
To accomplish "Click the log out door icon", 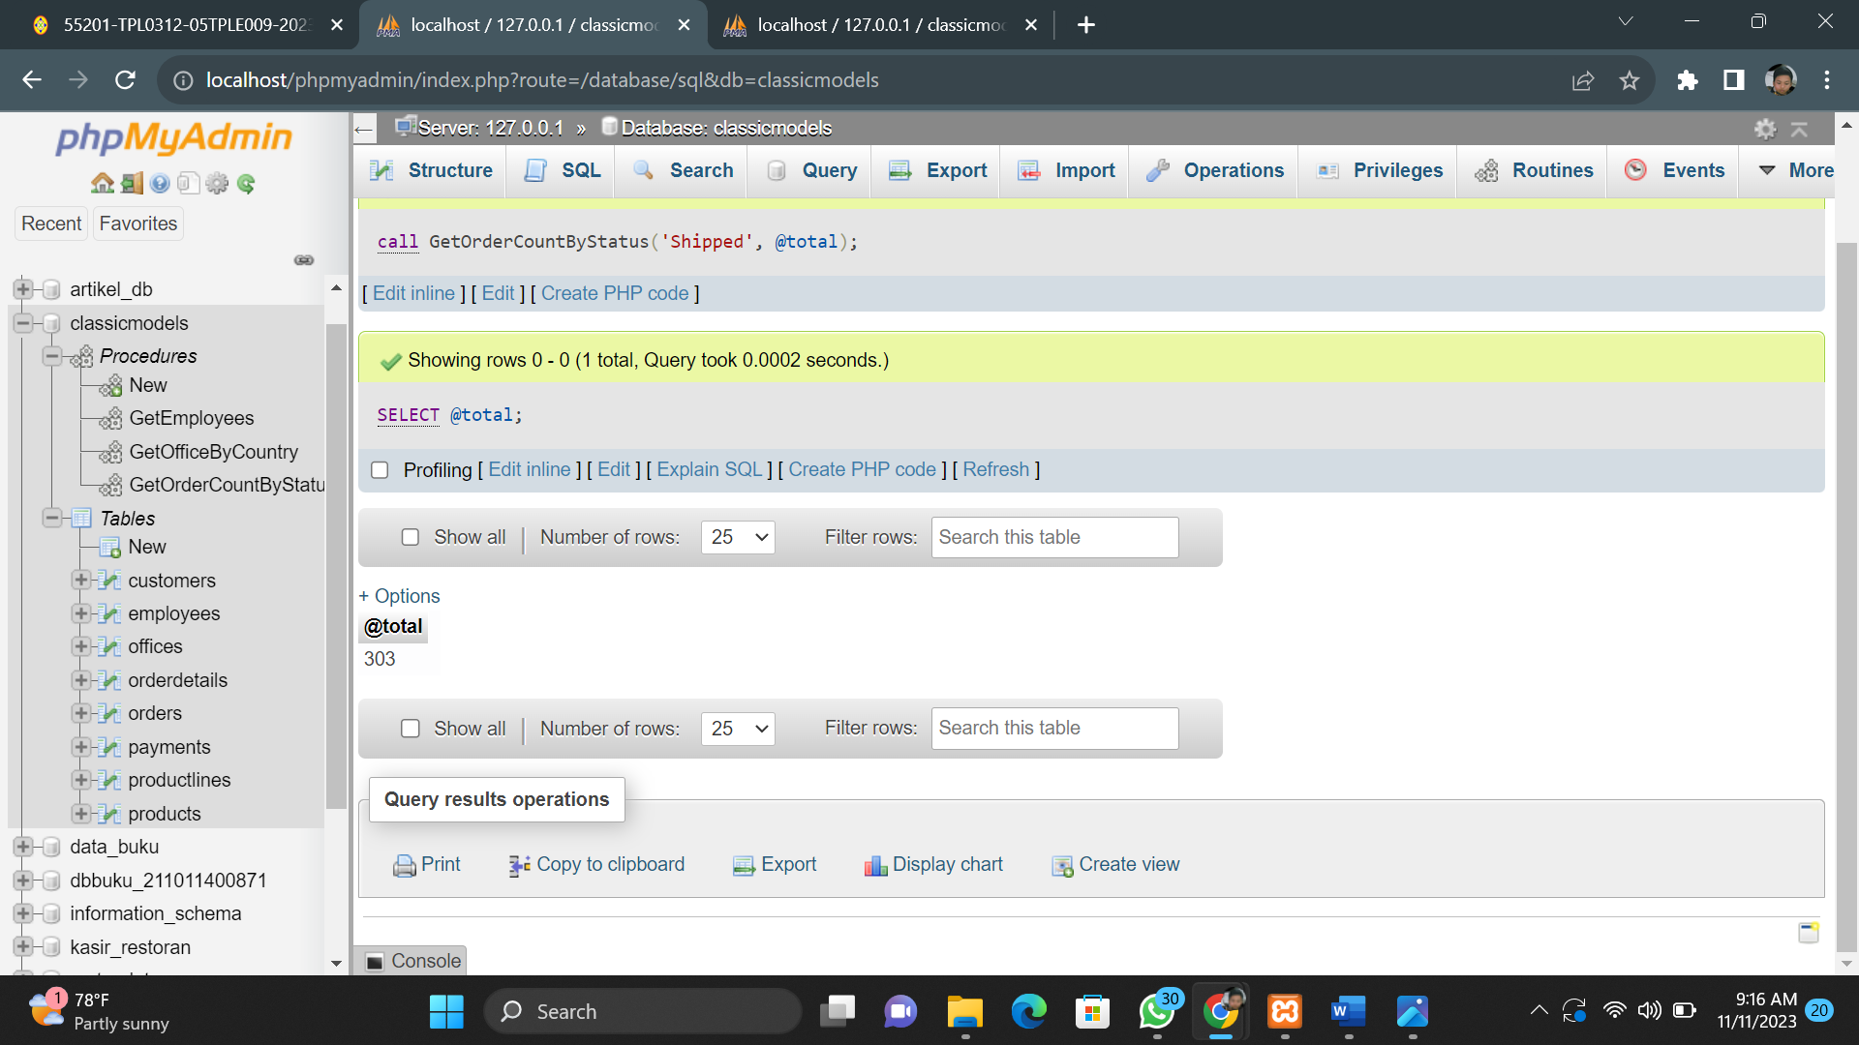I will tap(132, 183).
